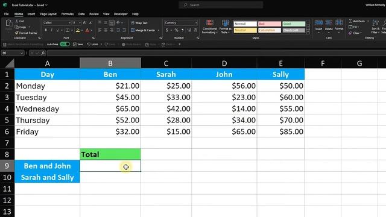The height and width of the screenshot is (217, 386).
Task: Toggle the AutoSave switch
Action: [65, 44]
